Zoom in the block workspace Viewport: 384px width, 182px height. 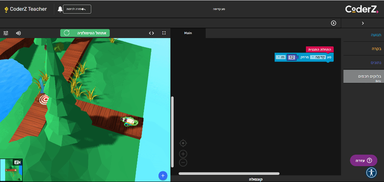pos(183,154)
